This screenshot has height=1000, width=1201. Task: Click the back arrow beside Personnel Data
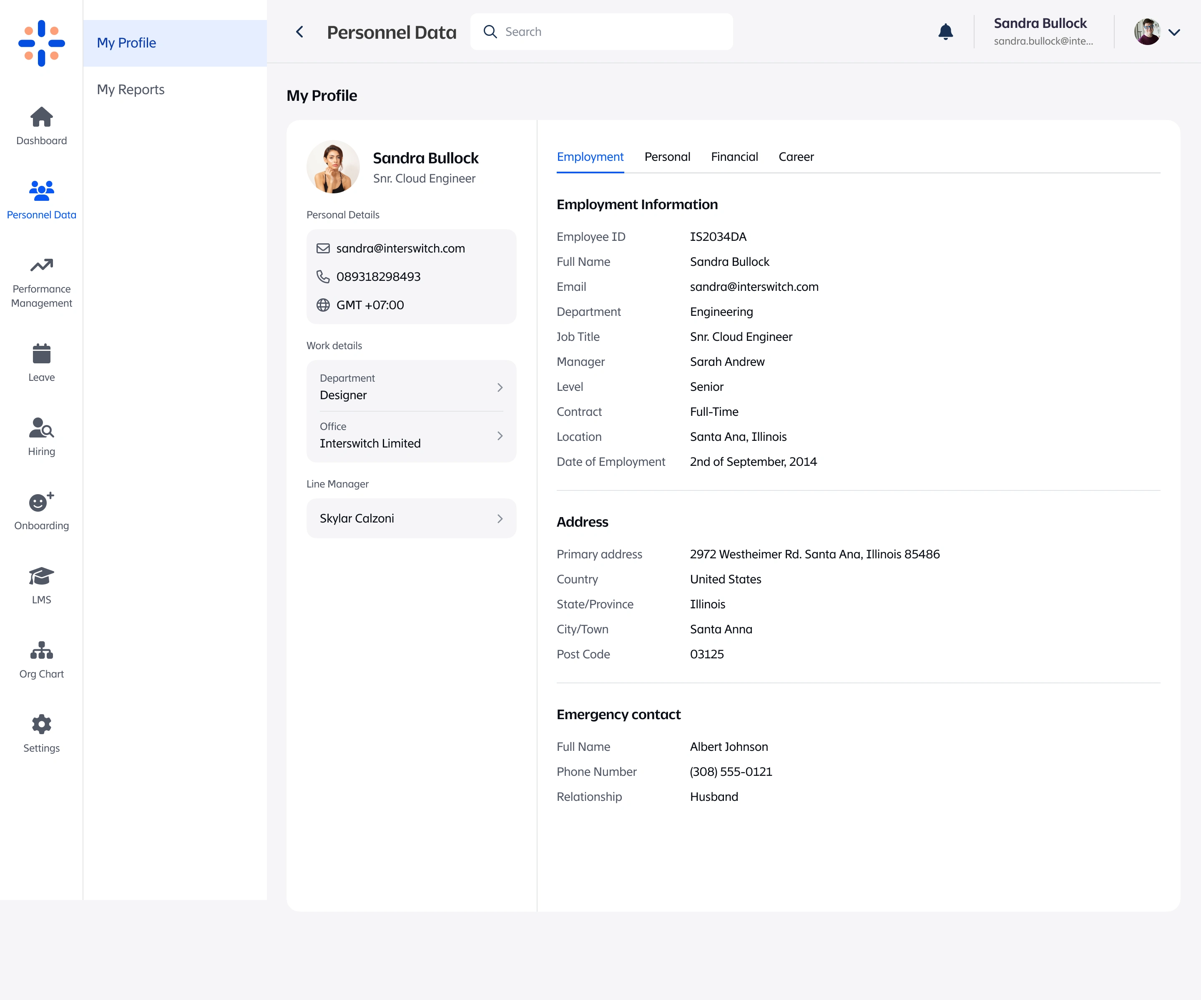pos(300,32)
